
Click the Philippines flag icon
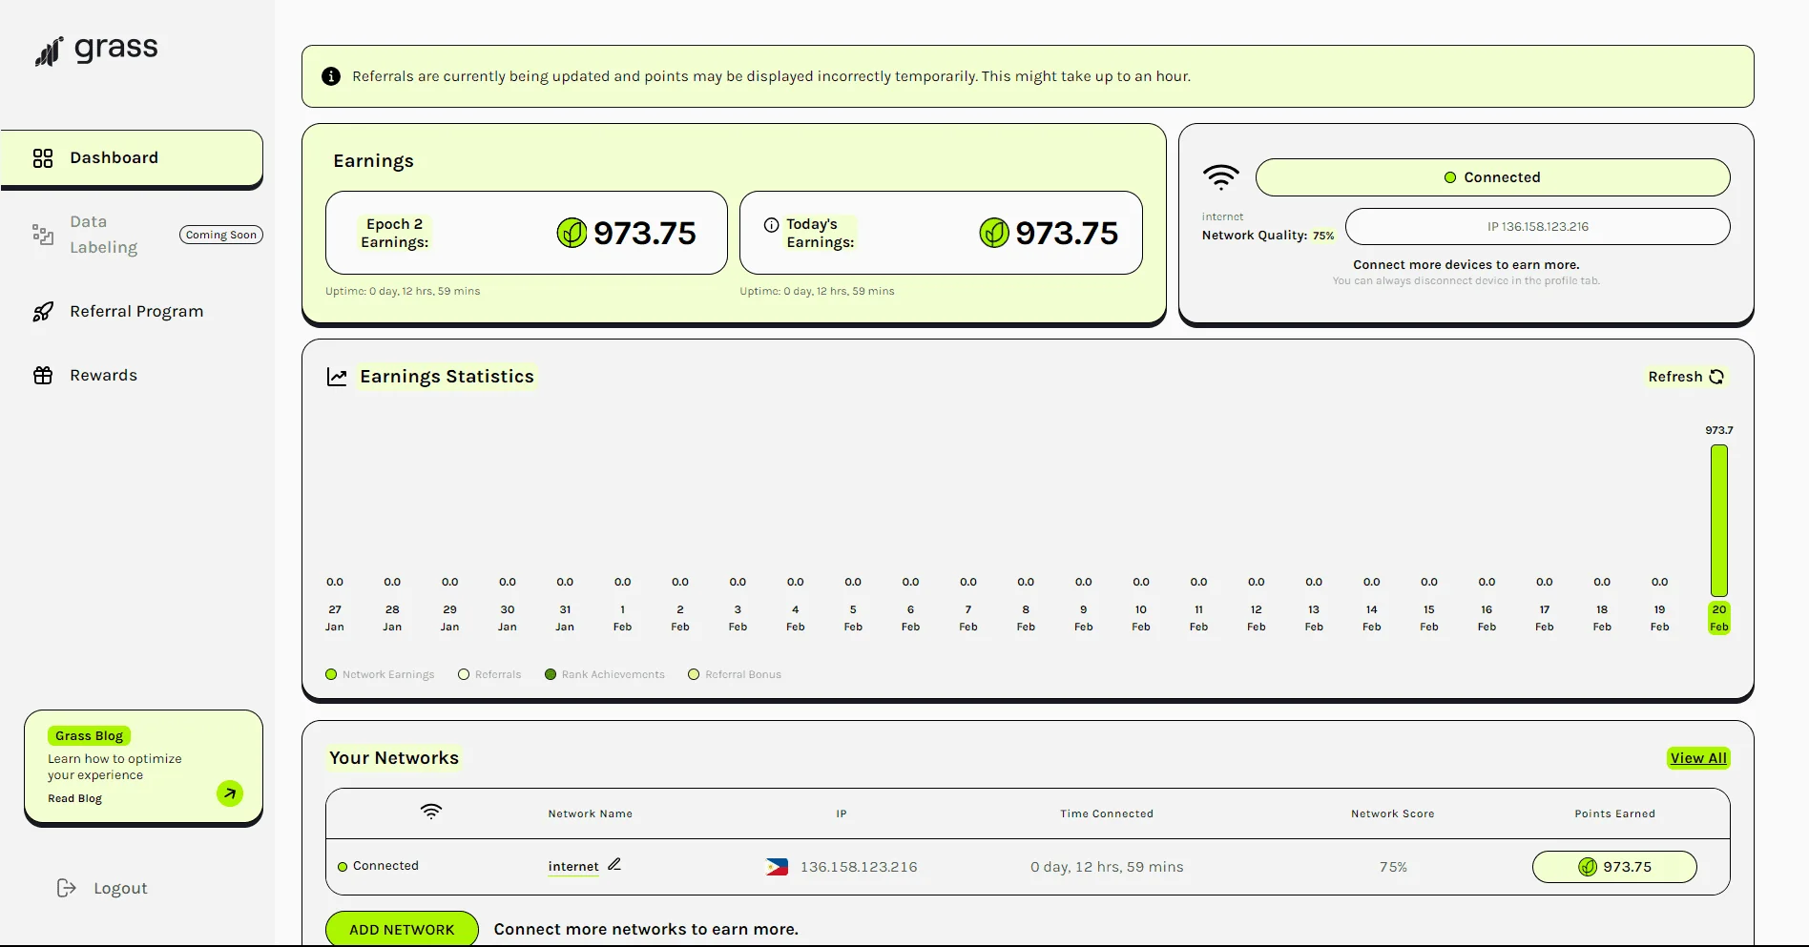[777, 867]
